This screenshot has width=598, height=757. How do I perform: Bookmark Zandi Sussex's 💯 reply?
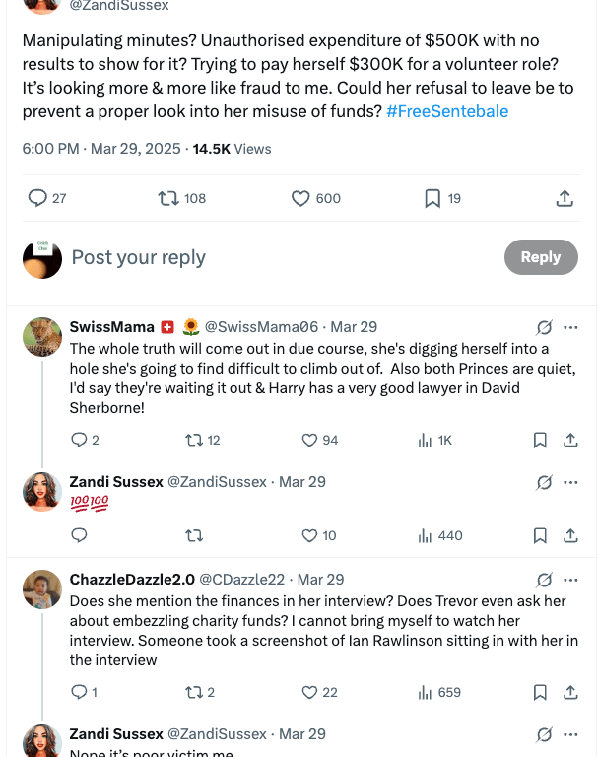tap(540, 535)
